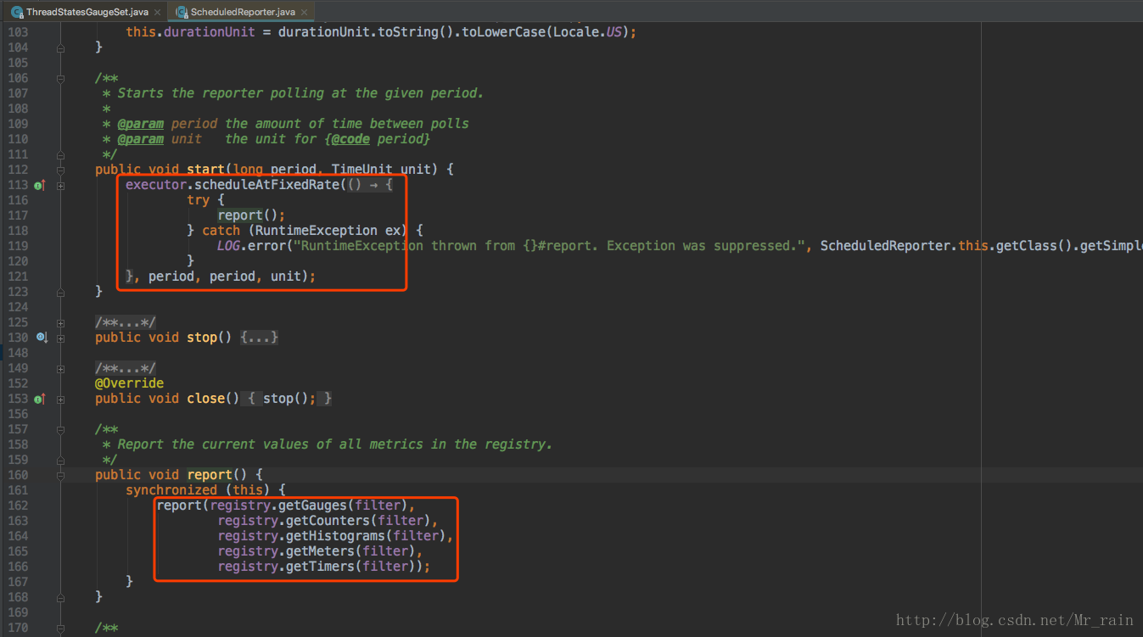The image size is (1143, 637).
Task: Click the folded {...} body of stop()
Action: (x=259, y=338)
